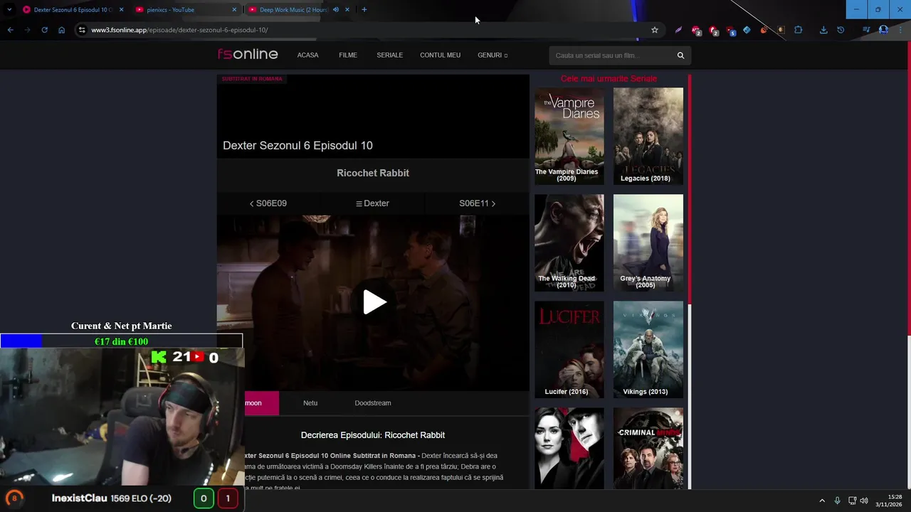Click the orange mouse extension icon
This screenshot has width=911, height=512.
pyautogui.click(x=764, y=30)
